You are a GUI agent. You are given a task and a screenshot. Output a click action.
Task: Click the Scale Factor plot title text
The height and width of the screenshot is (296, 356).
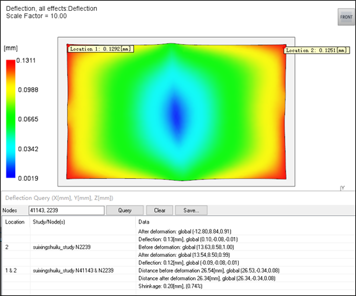pos(36,16)
